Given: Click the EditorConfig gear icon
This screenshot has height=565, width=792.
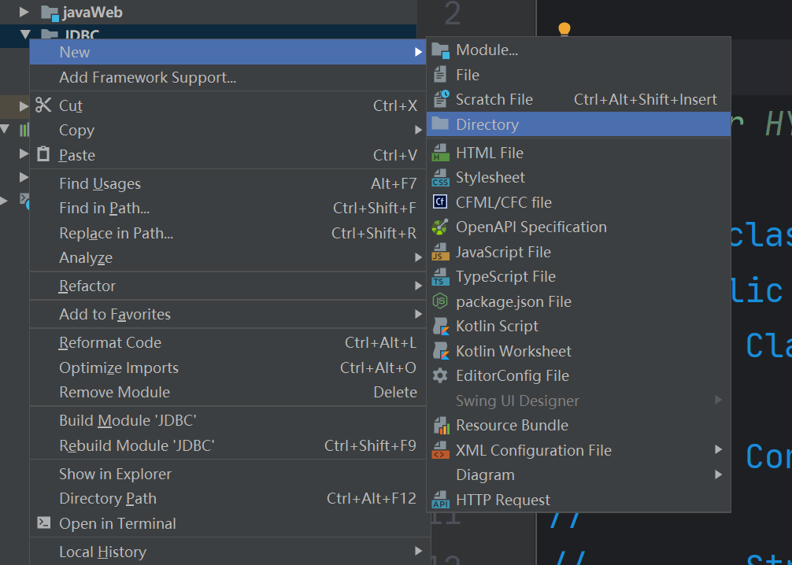Looking at the screenshot, I should point(440,376).
